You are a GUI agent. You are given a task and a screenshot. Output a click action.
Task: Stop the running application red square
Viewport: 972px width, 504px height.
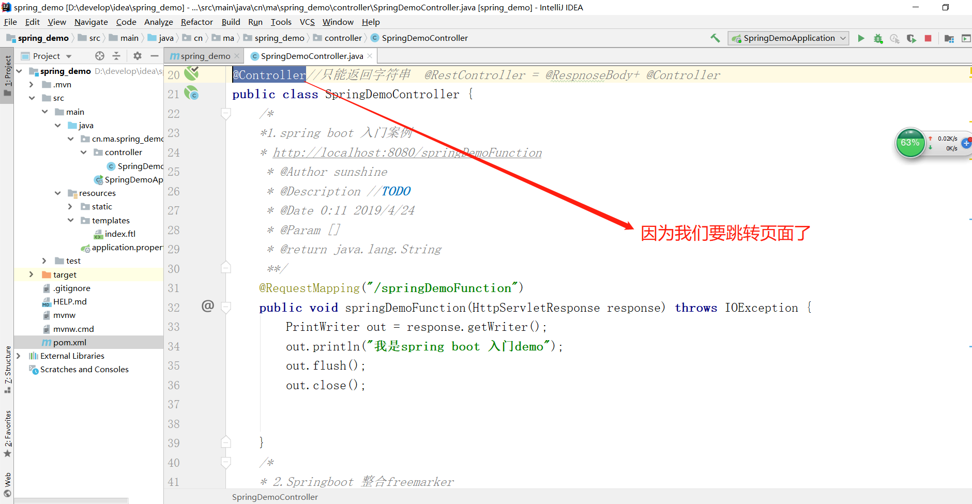[928, 38]
